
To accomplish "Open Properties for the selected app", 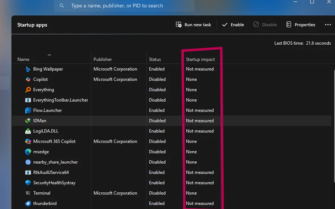I will click(x=301, y=25).
